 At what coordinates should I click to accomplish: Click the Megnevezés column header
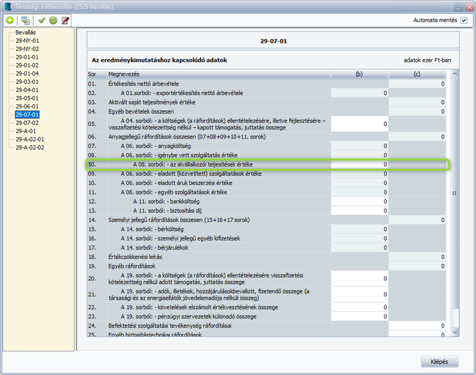219,74
